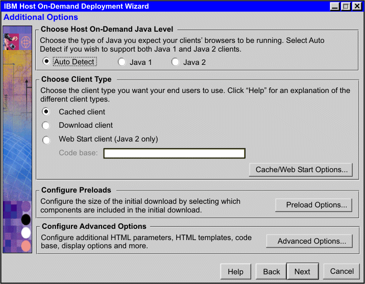Cancel the Deployment Wizard
The width and height of the screenshot is (365, 284).
[342, 271]
